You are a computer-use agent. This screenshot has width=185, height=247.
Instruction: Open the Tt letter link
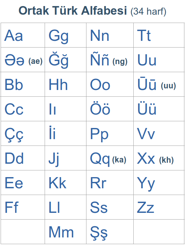click(144, 35)
